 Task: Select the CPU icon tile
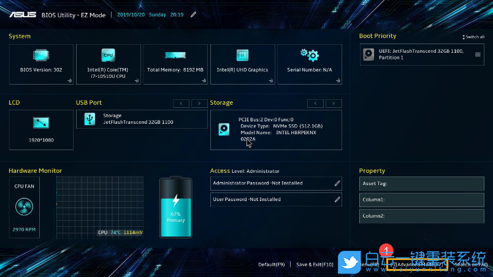tap(108, 55)
